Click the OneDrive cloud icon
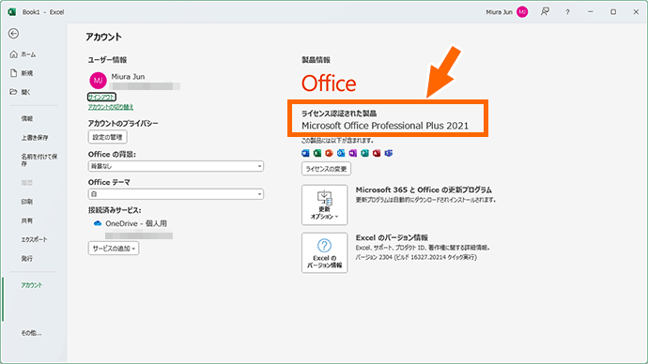 pyautogui.click(x=98, y=223)
